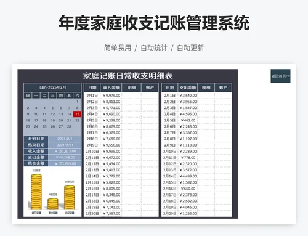Select expense cell ¥4,045.00
The width and height of the screenshot is (308, 236).
tap(188, 207)
